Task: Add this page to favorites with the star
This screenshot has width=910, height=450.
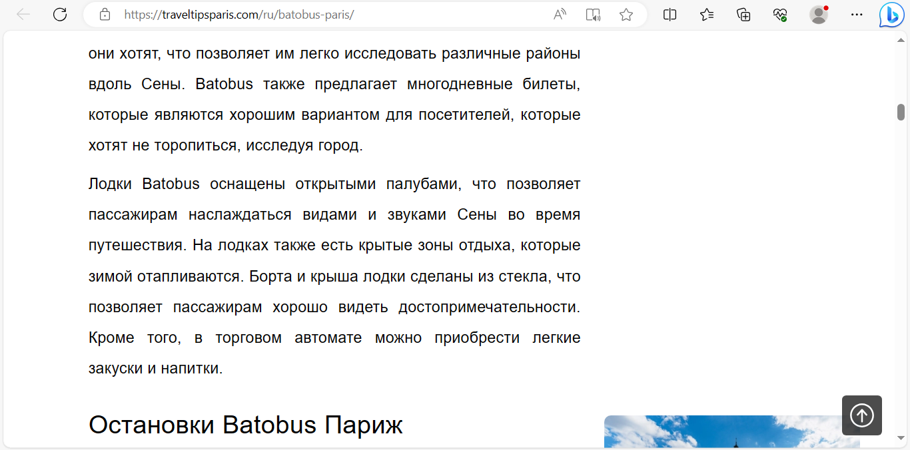Action: 626,15
